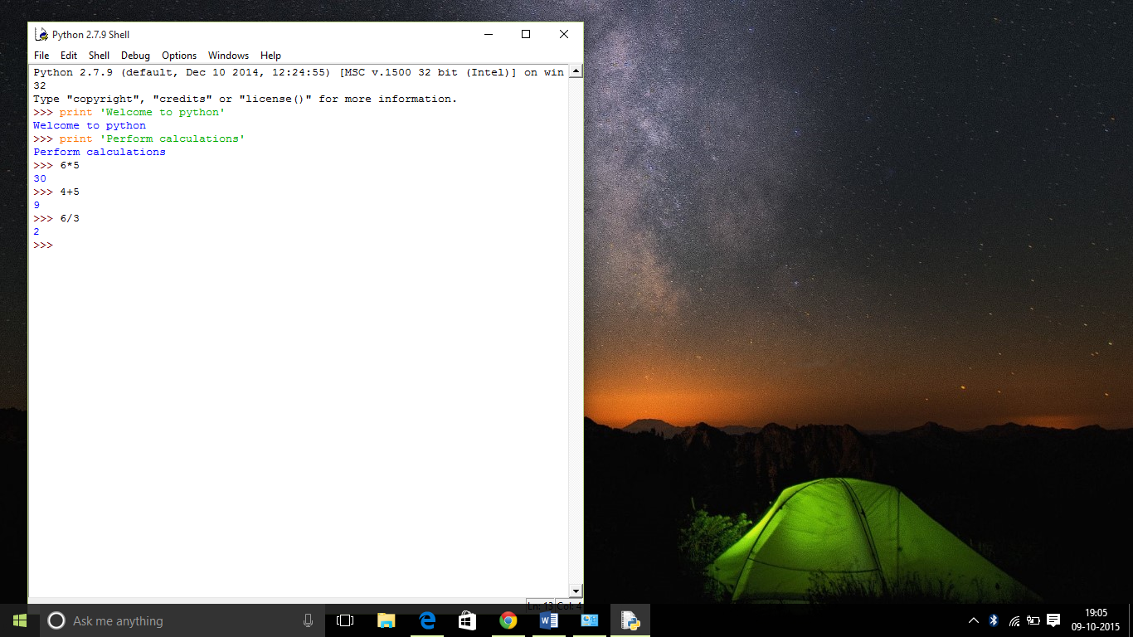Open Task View from the taskbar

[345, 620]
